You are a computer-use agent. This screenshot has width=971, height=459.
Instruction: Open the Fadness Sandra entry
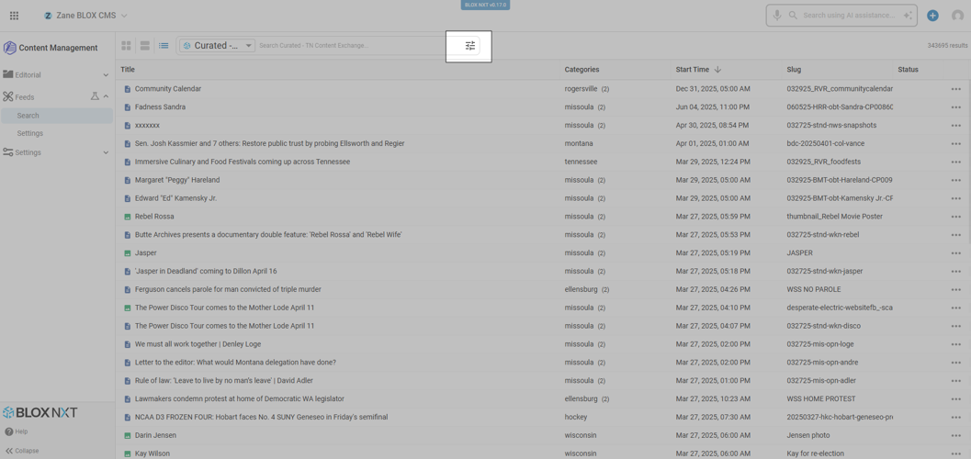tap(160, 107)
